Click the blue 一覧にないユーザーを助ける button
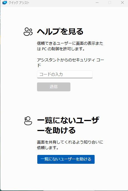The image size is (128, 191). (x=66, y=159)
